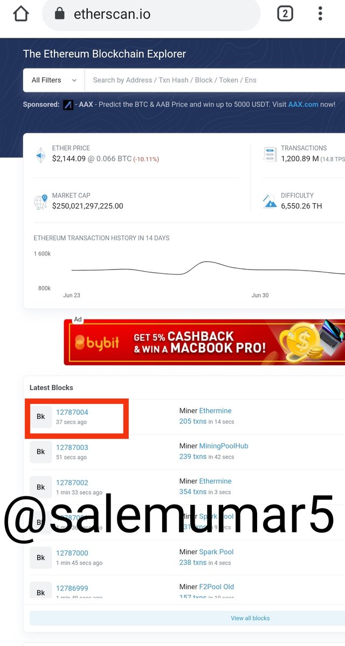The image size is (345, 646).
Task: Click the etherscan.io address bar
Action: tap(151, 14)
